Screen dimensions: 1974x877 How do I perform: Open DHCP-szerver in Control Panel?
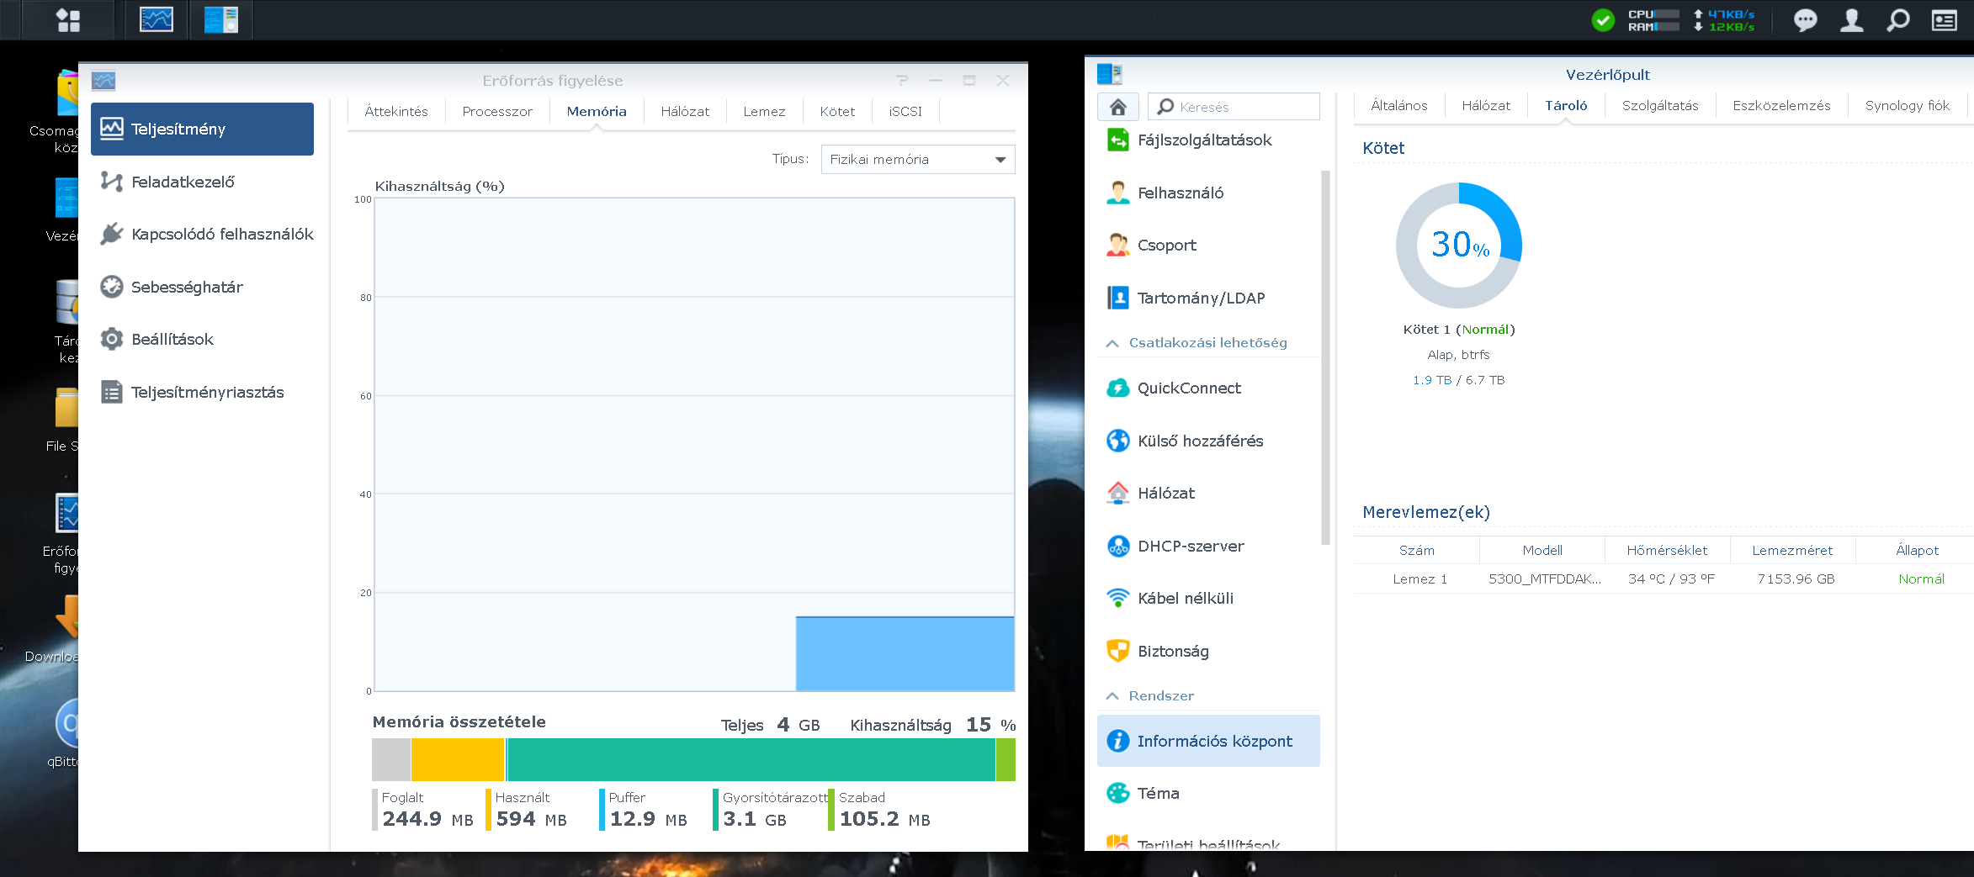1190,546
